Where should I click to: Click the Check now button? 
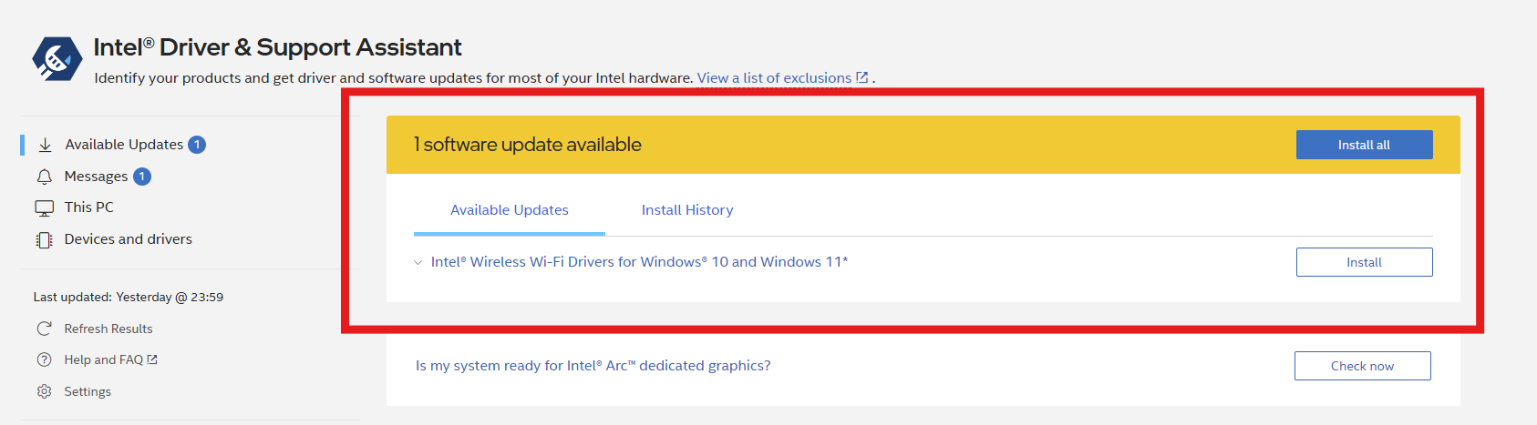coord(1363,366)
